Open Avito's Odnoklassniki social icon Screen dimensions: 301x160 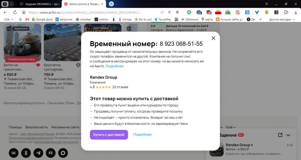pos(26,153)
